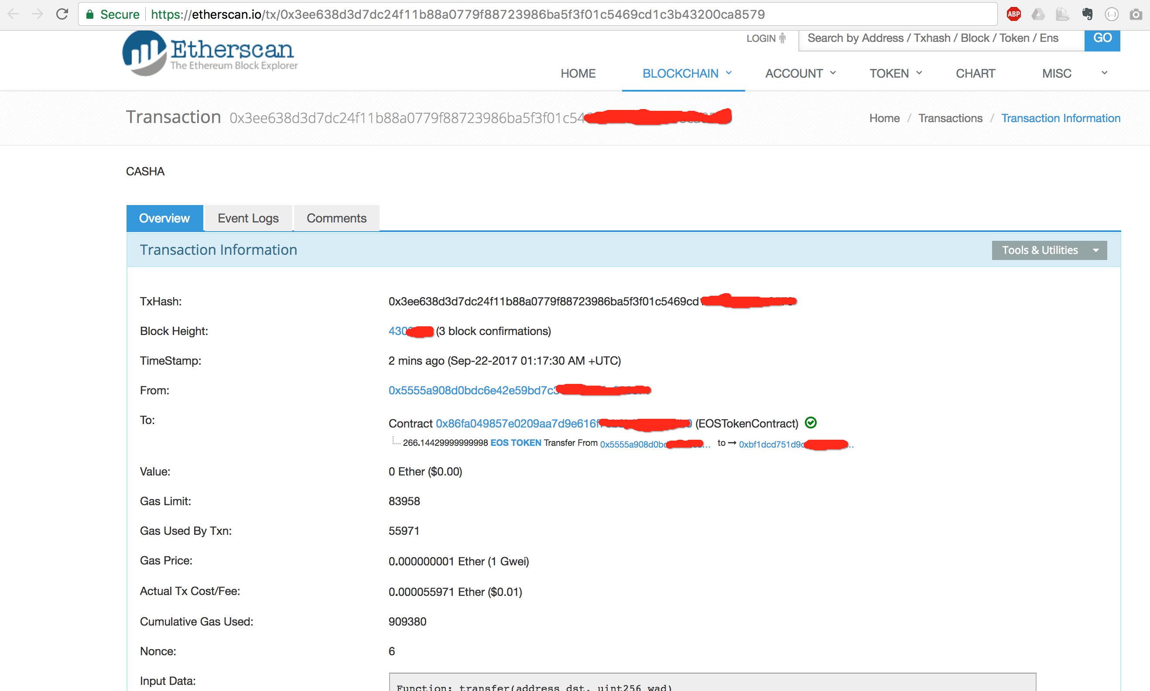Click the Cumulative Gas Used 909380

tap(407, 621)
